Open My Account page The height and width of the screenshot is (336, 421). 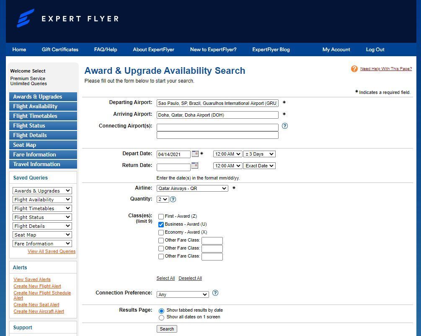336,49
